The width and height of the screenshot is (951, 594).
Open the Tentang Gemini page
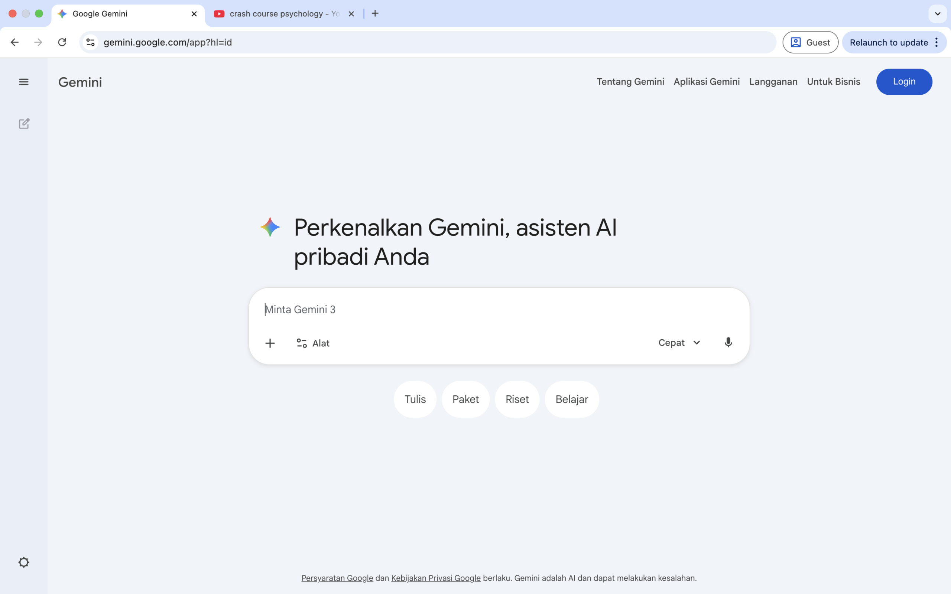[630, 81]
